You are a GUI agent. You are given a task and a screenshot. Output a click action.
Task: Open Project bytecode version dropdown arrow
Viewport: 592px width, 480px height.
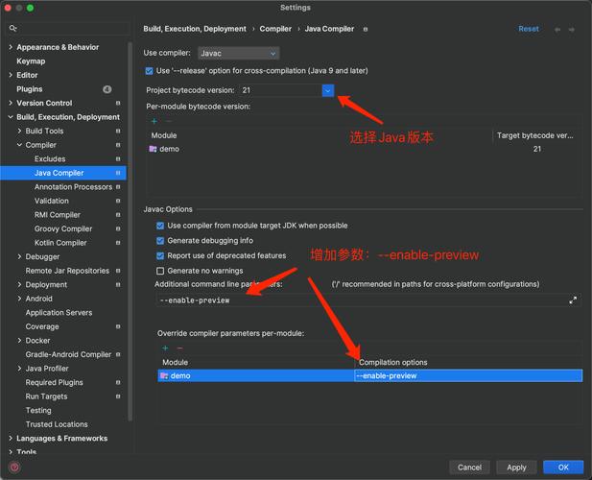(327, 90)
